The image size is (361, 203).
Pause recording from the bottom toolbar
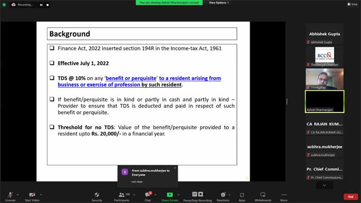point(194,194)
